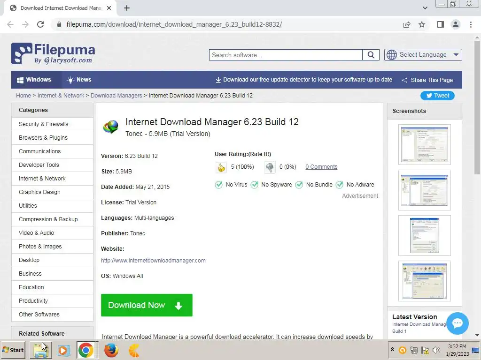Select Photos & Images category

click(x=52, y=247)
